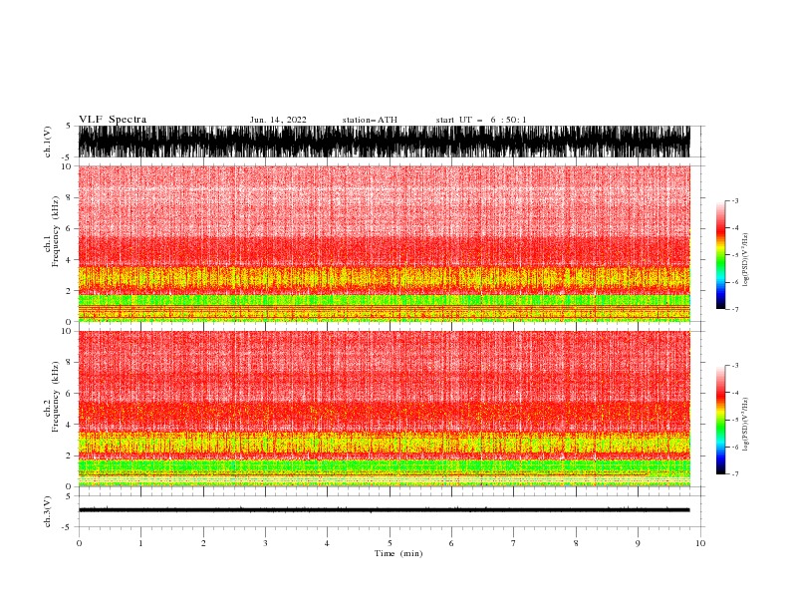The image size is (789, 610).
Task: Click the "ch.3(V)" axis label
Action: (48, 511)
